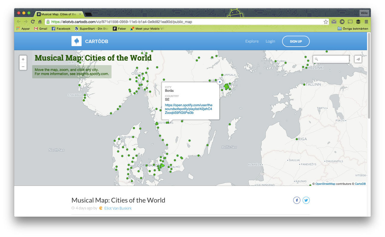This screenshot has height=237, width=385.
Task: Open the Appar apps shortcut
Action: coord(23,29)
